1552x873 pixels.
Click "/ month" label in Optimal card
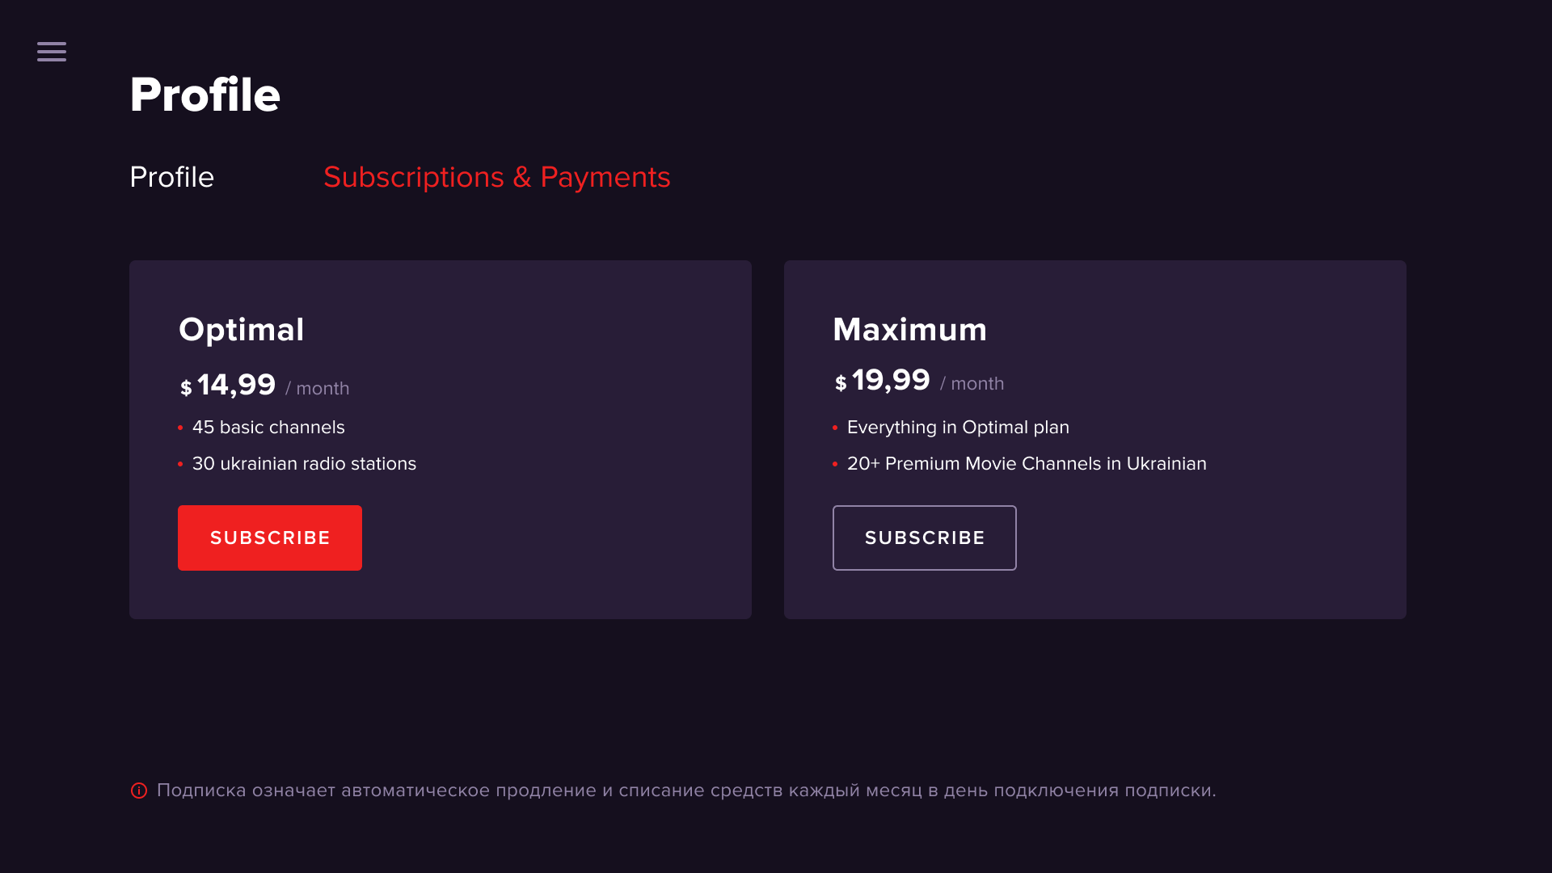[318, 389]
